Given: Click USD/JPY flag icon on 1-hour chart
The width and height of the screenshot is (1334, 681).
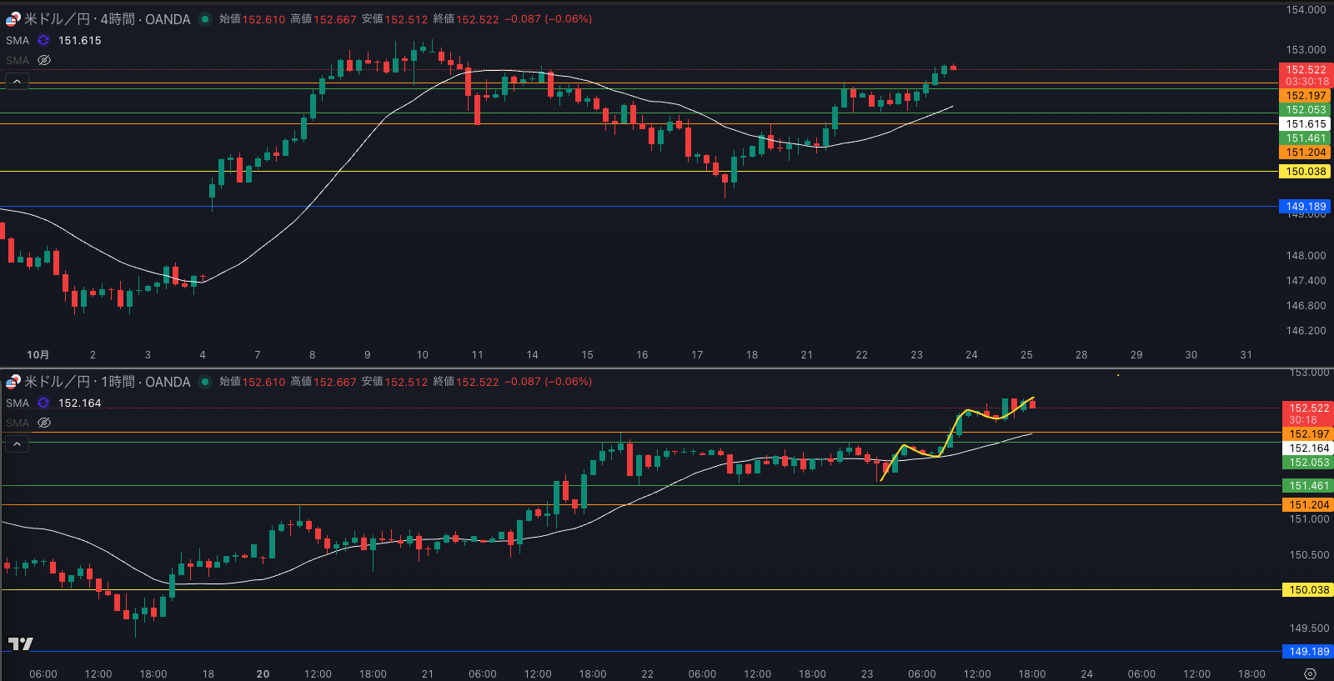Looking at the screenshot, I should (13, 382).
